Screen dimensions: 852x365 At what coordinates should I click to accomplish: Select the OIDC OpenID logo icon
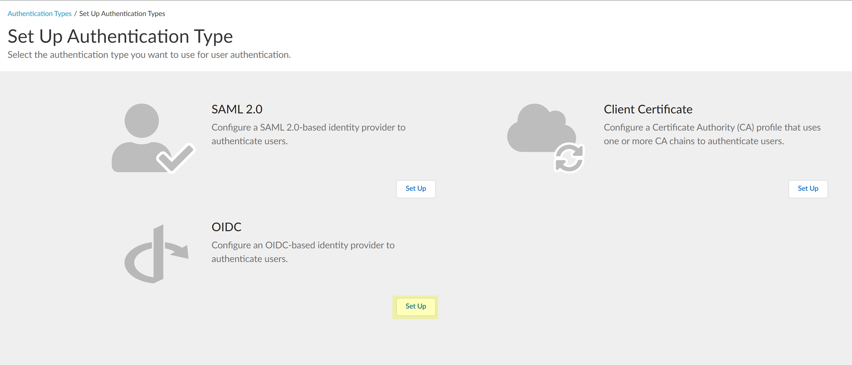156,254
